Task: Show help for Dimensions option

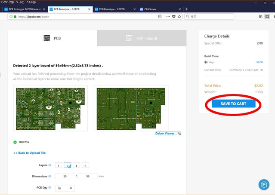Action: pyautogui.click(x=49, y=176)
